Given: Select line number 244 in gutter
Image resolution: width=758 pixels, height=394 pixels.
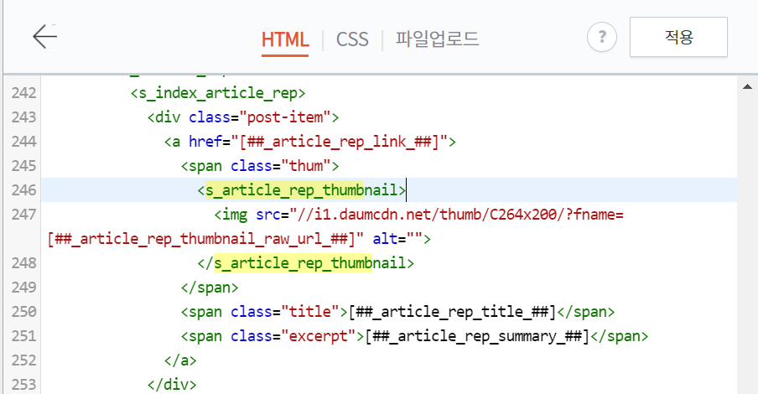Looking at the screenshot, I should 23,141.
